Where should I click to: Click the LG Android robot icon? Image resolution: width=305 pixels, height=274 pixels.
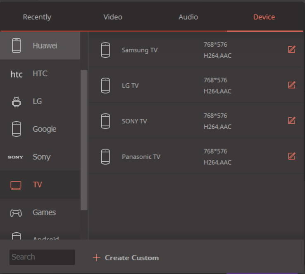pyautogui.click(x=17, y=102)
